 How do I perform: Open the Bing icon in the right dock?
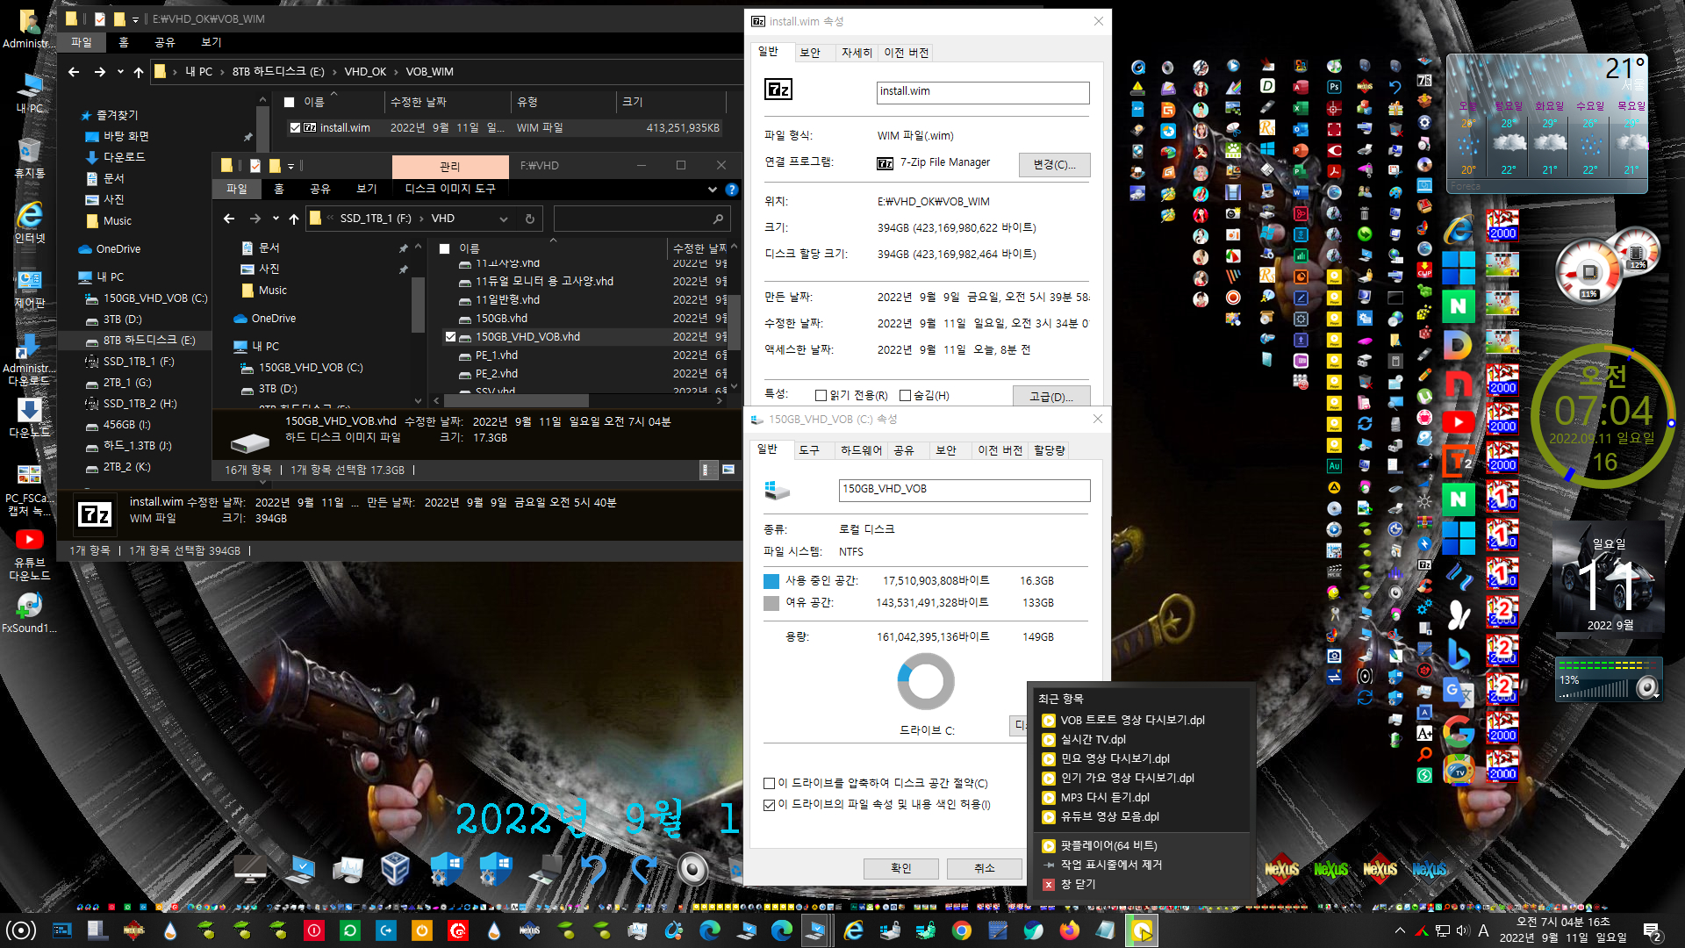[1458, 654]
